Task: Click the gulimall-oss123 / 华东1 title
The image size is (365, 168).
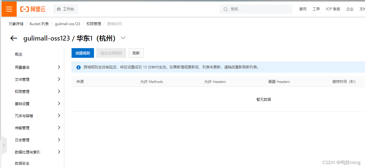Action: click(70, 38)
